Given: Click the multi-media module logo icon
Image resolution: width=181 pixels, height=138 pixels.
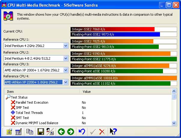Looking at the screenshot, I should pos(8,16).
